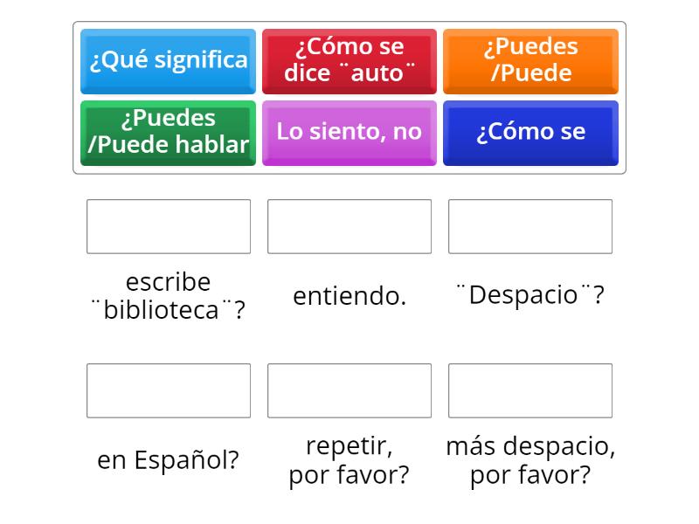Select the dark blue ¿Cómo se tile
The width and height of the screenshot is (699, 524).
[x=530, y=133]
